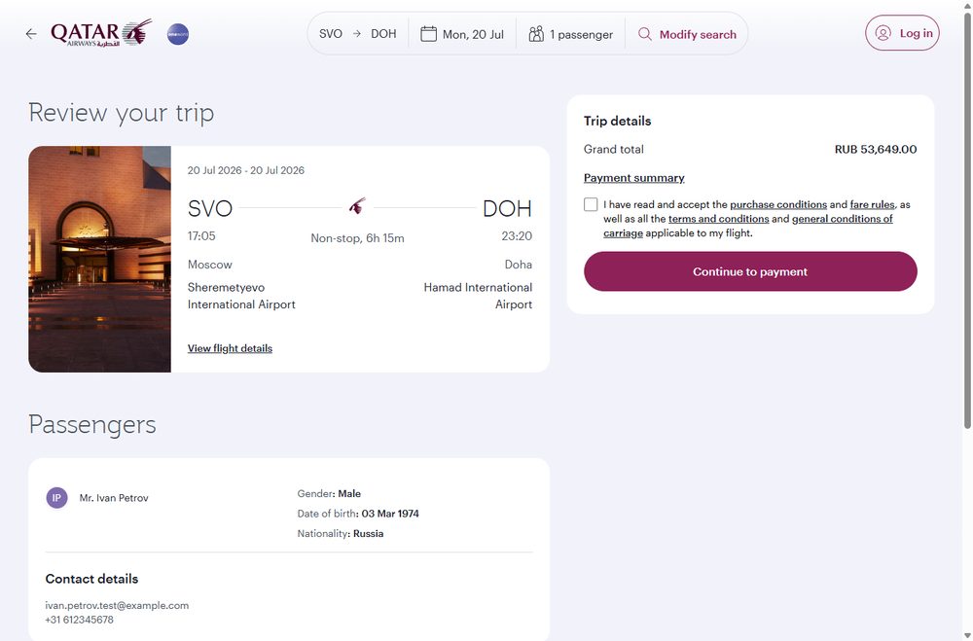Expand the Payment summary
This screenshot has height=641, width=973.
click(x=634, y=178)
